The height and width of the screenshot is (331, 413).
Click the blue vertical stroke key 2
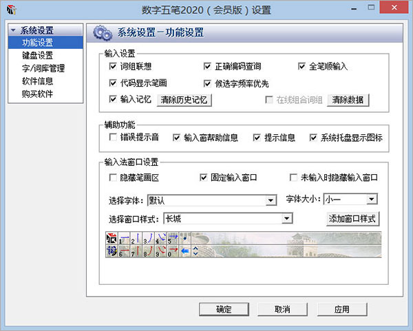[x=136, y=238]
